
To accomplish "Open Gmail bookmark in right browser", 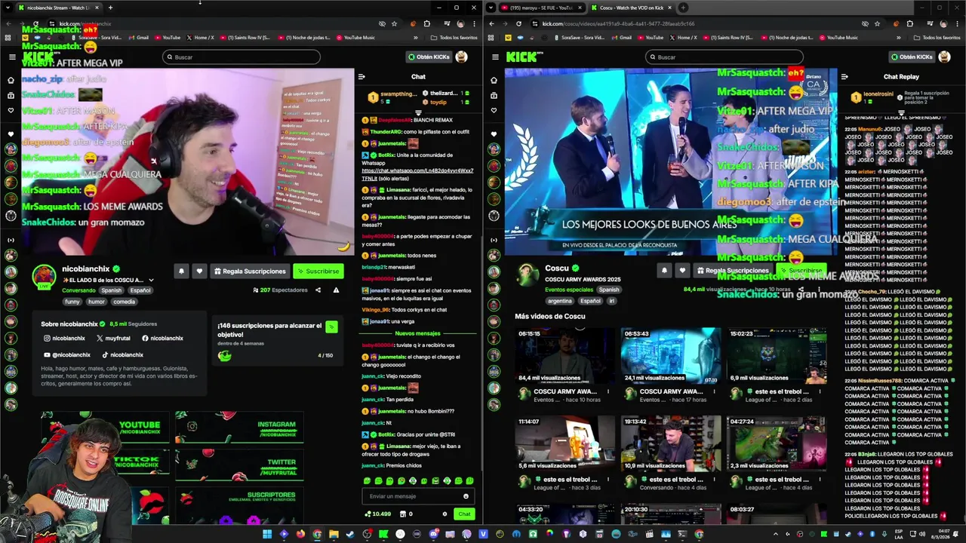I will click(620, 37).
